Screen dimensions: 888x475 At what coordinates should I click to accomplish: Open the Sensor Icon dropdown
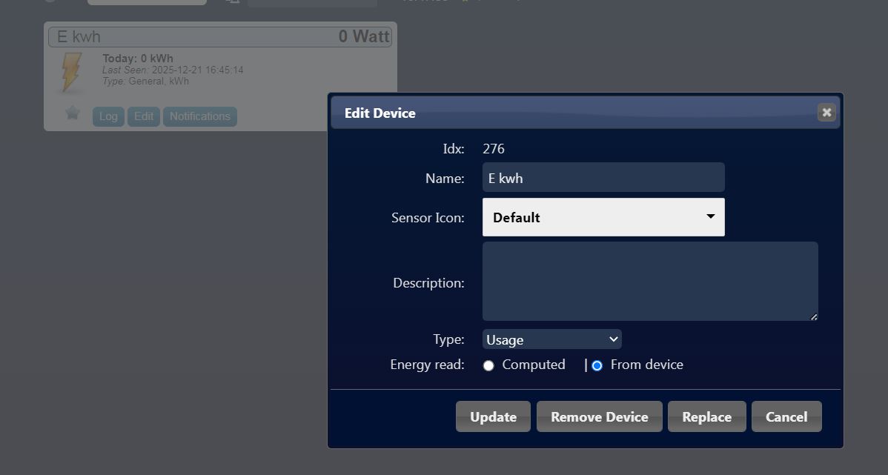(603, 217)
